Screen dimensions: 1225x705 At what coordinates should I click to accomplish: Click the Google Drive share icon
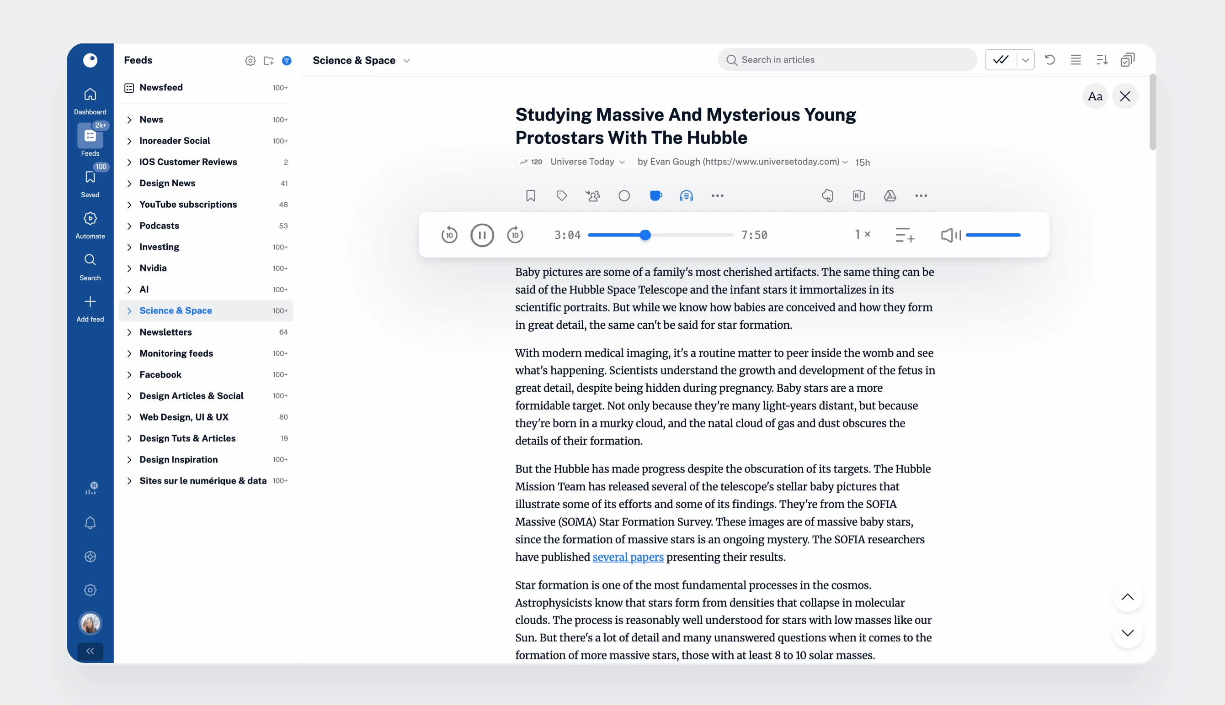(889, 195)
